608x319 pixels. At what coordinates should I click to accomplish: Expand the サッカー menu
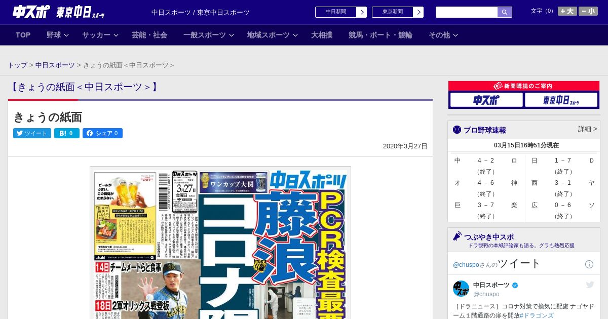point(100,35)
